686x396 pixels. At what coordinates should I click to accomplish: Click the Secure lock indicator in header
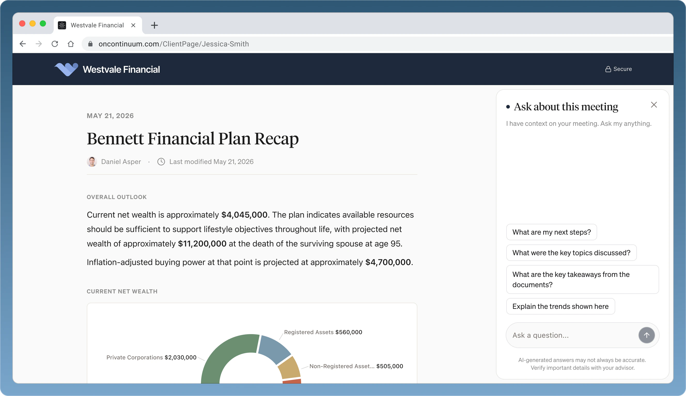click(618, 69)
